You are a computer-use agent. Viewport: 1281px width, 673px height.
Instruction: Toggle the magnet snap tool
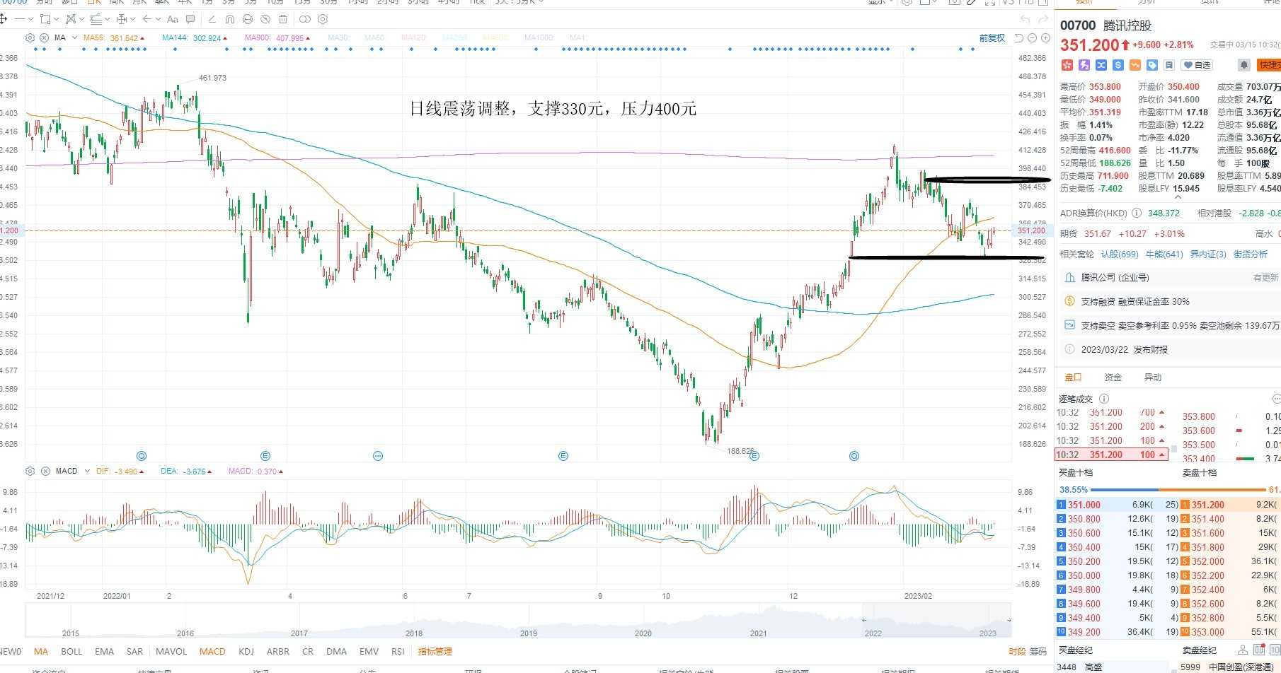(229, 19)
